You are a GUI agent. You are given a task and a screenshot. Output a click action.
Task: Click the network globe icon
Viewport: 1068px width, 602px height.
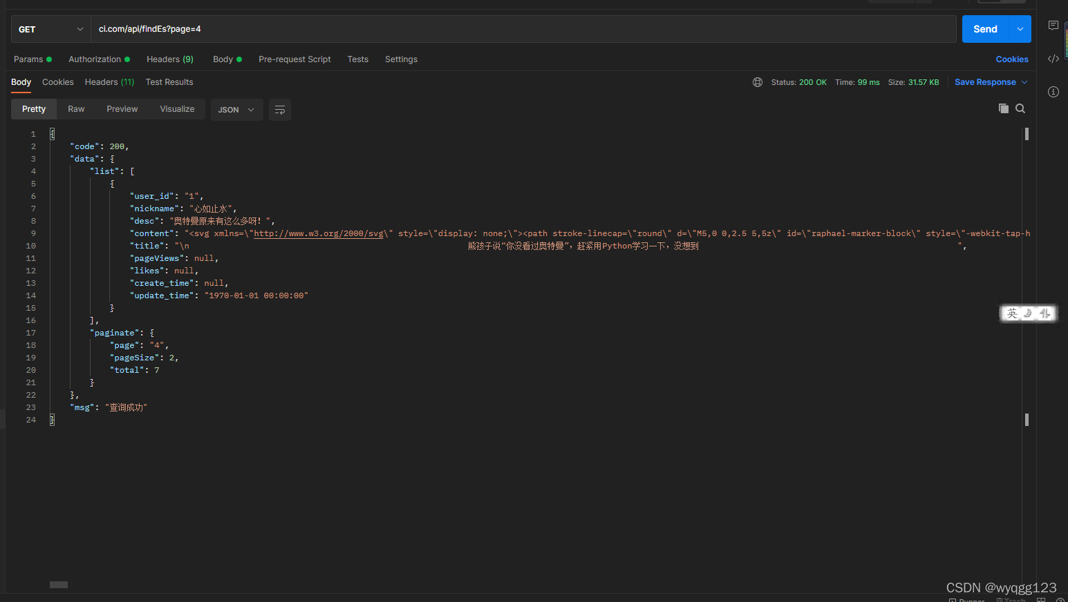(758, 82)
